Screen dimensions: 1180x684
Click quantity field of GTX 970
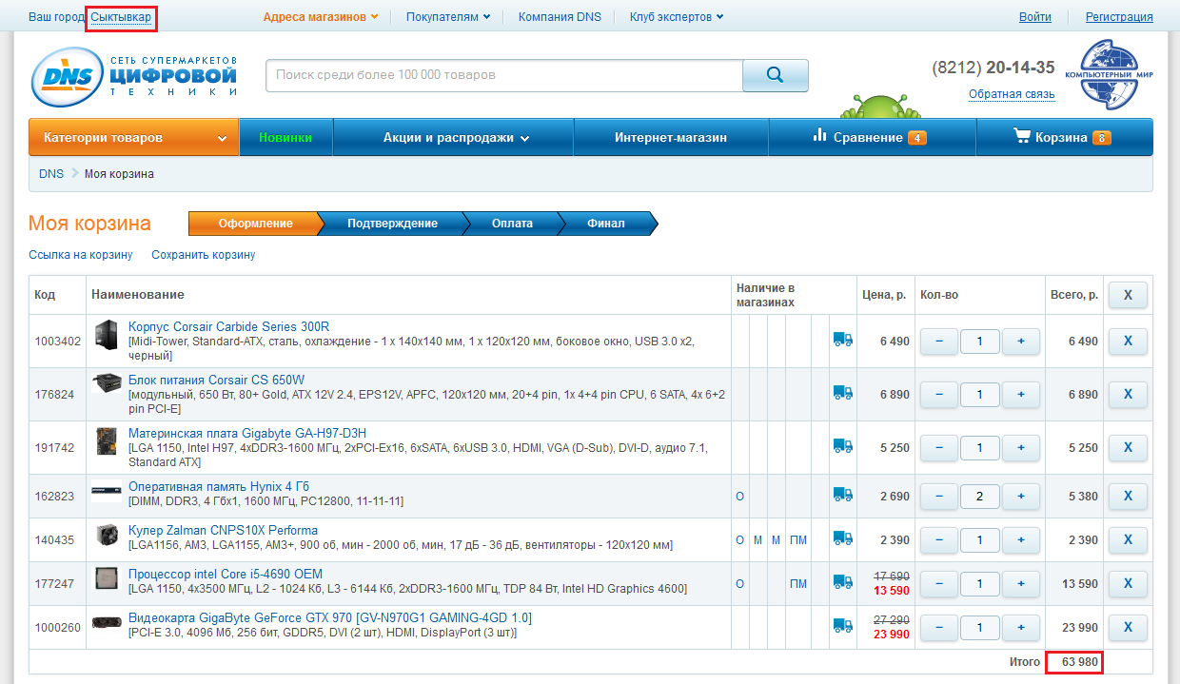tap(980, 627)
